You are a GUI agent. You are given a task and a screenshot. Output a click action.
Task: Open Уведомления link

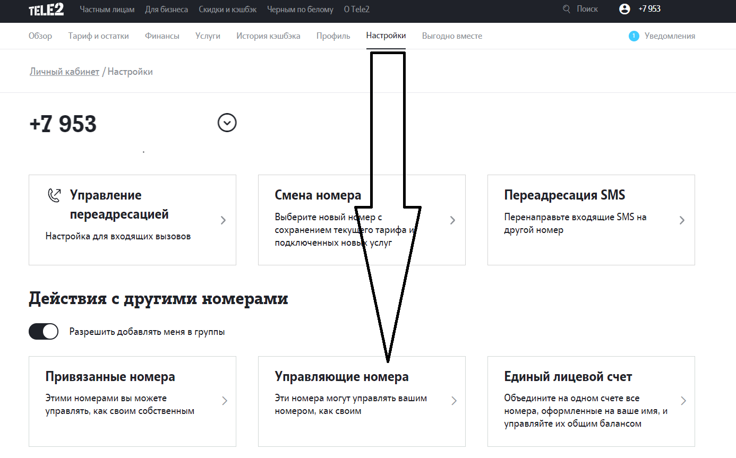click(670, 36)
